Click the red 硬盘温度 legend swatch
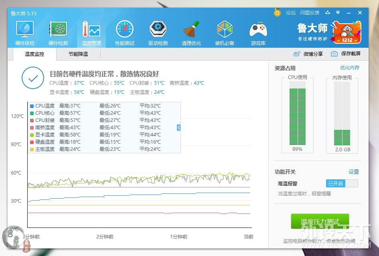Image resolution: width=379 pixels, height=256 pixels. (x=32, y=142)
